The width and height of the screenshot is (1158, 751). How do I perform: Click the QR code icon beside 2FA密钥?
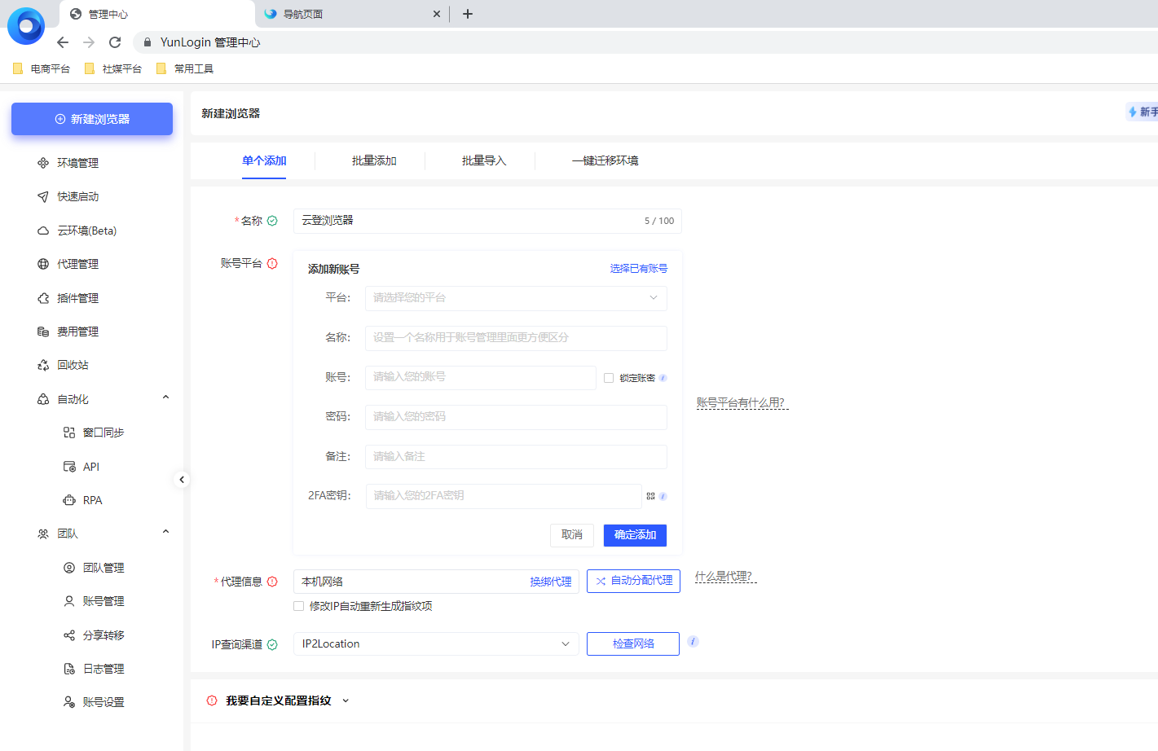pyautogui.click(x=650, y=494)
